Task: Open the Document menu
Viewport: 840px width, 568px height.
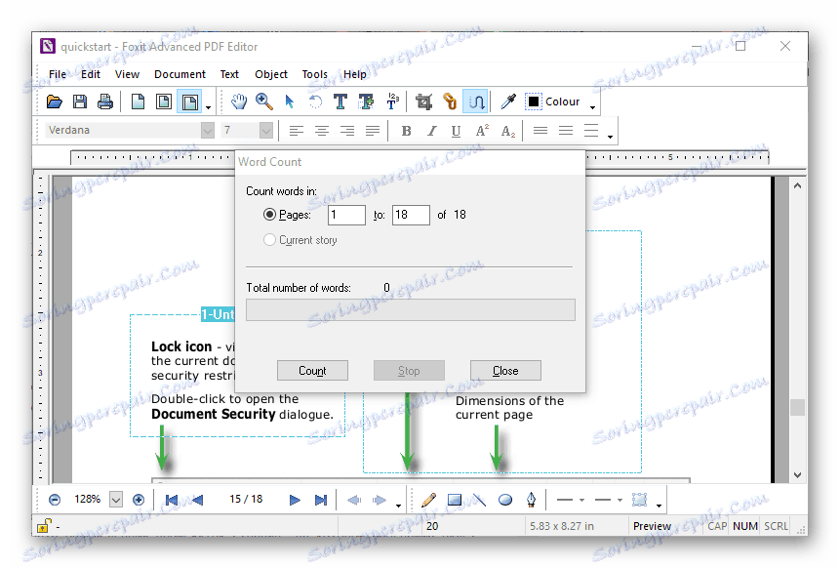Action: pos(180,74)
